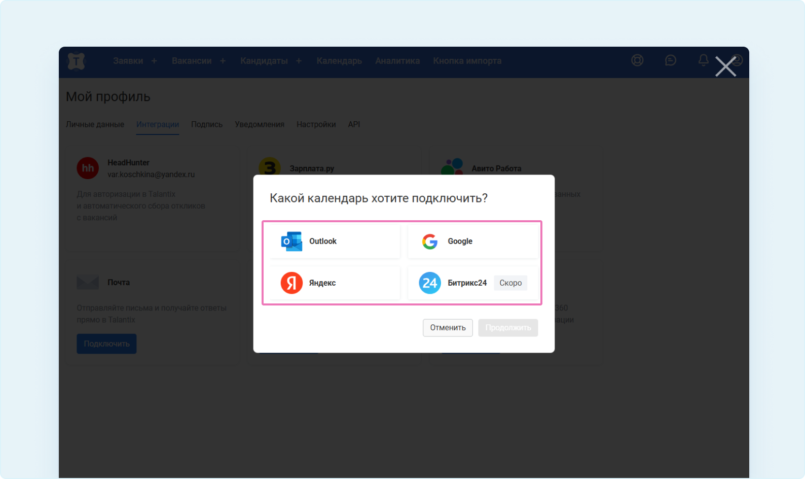Screen dimensions: 805x479
Task: Click the Продолжить button
Action: pyautogui.click(x=508, y=328)
